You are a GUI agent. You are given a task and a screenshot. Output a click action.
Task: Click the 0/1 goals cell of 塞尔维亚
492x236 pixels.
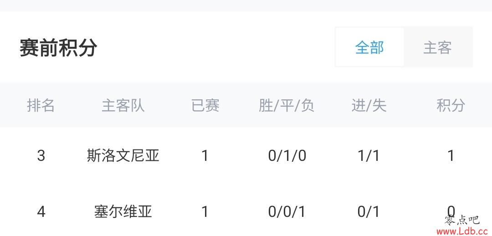click(x=369, y=212)
